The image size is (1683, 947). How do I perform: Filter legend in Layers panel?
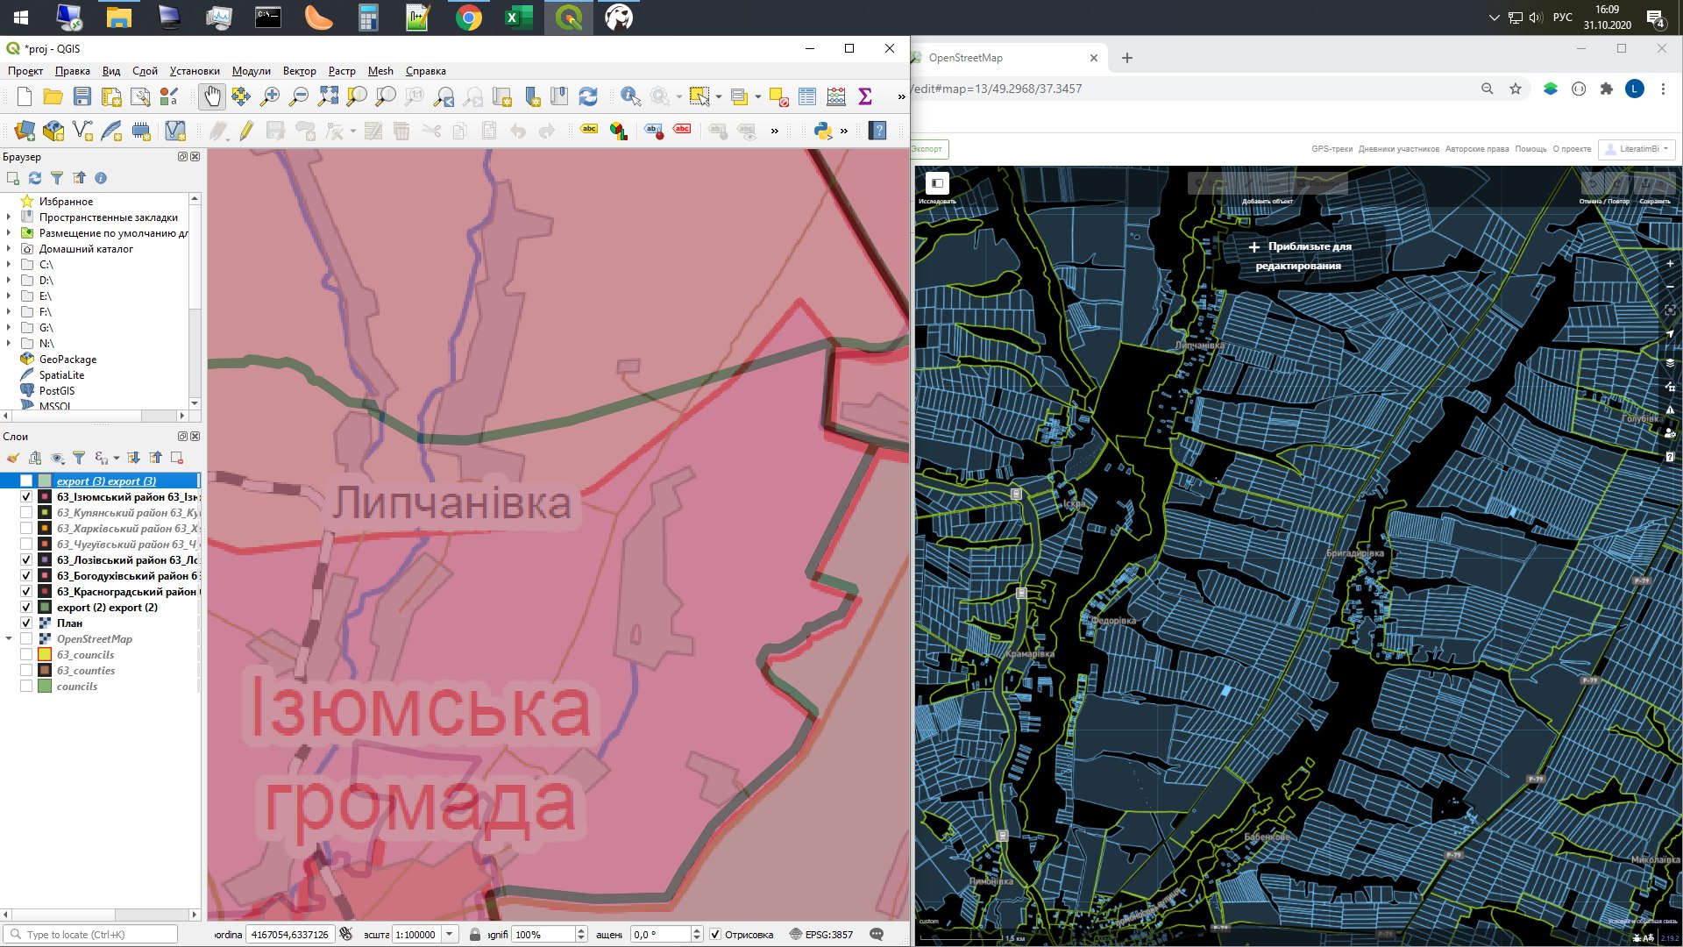(79, 458)
